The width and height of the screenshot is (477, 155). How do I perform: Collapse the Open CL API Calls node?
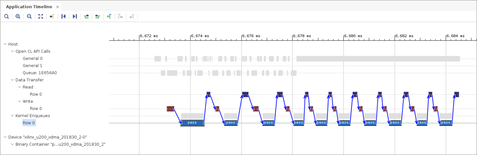(12, 51)
